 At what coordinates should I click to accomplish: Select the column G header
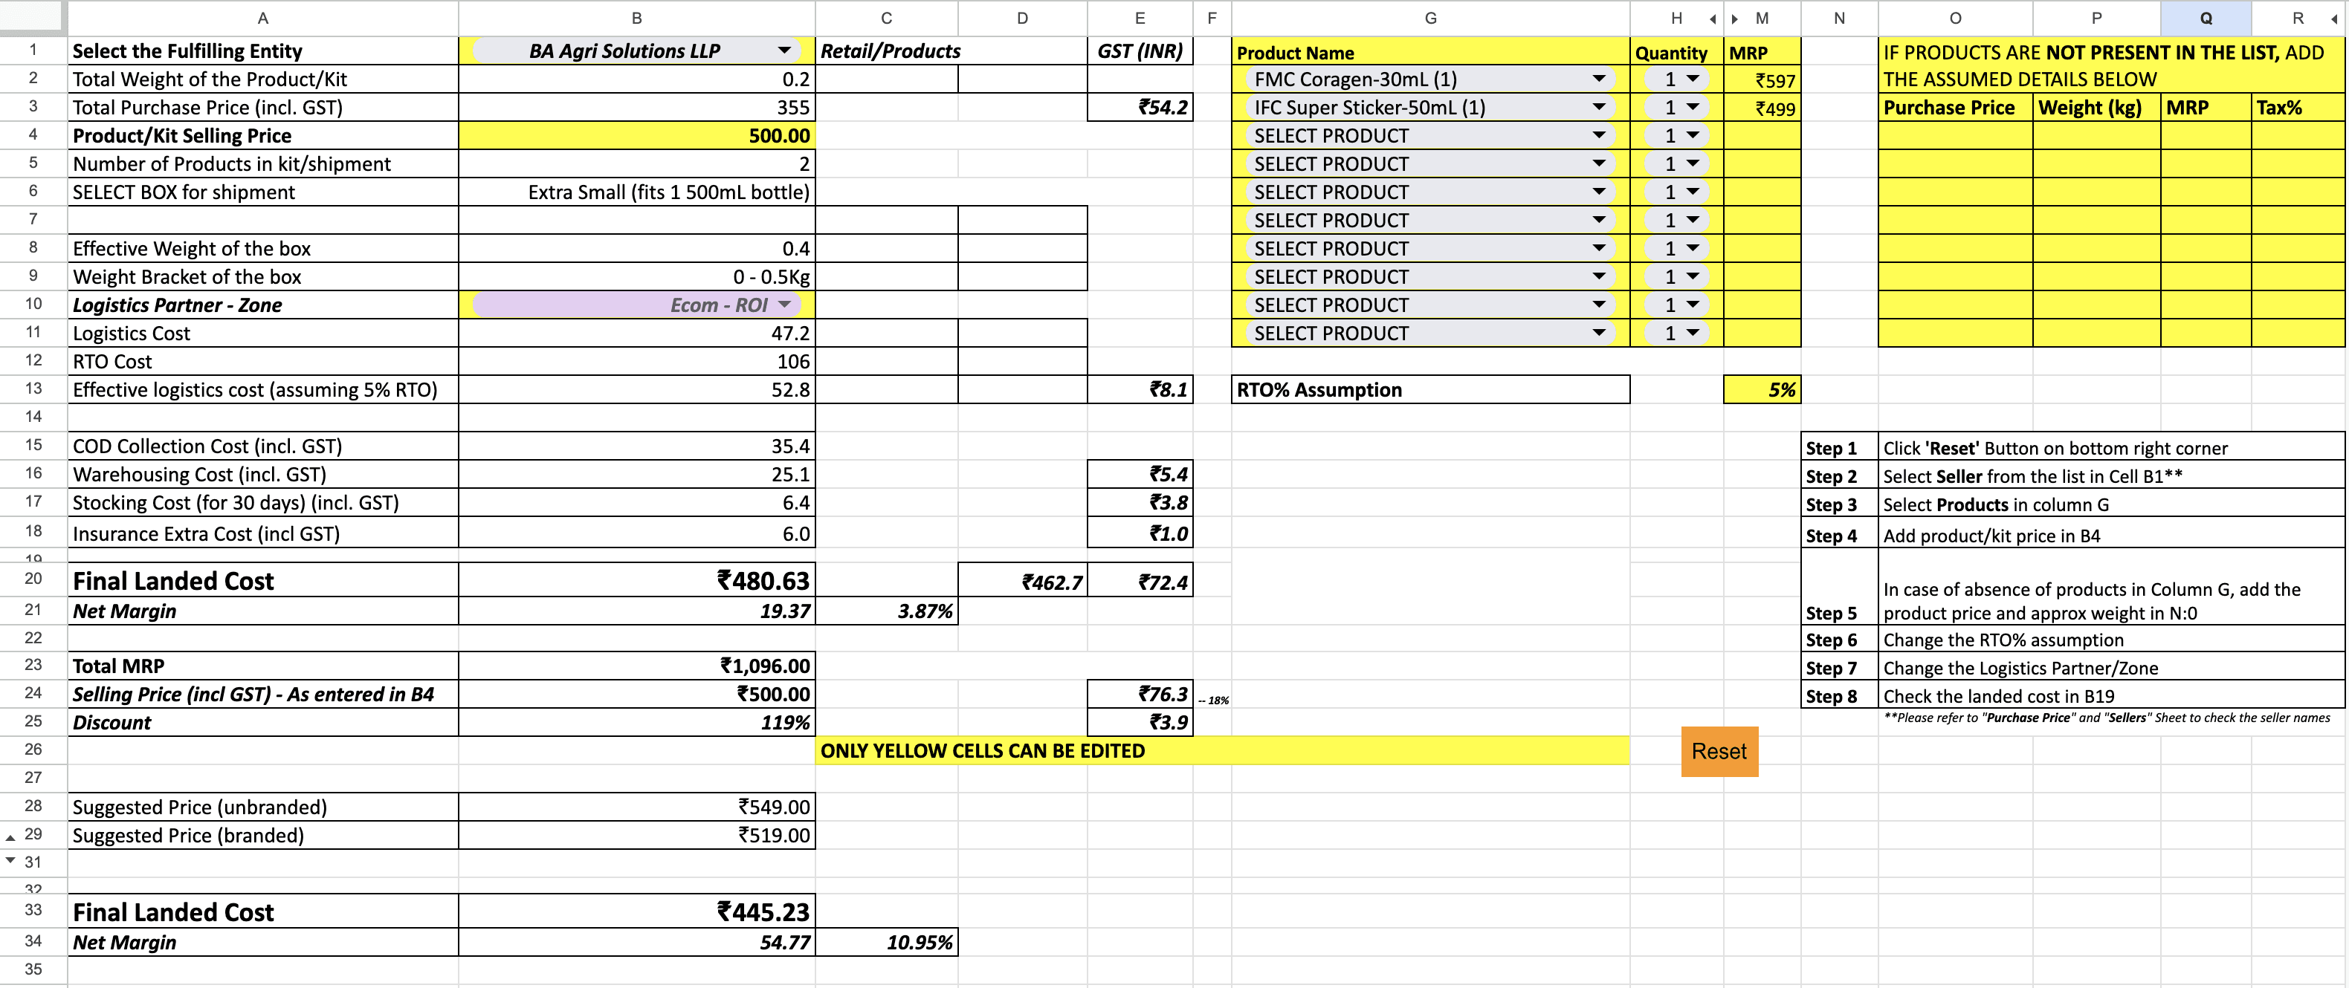click(1429, 19)
